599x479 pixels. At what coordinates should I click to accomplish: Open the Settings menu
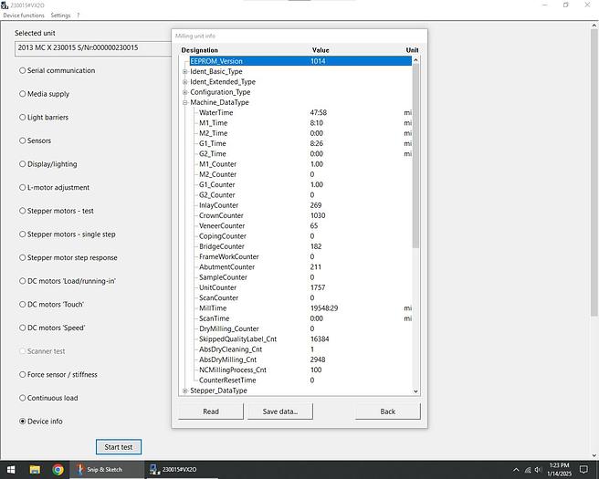point(60,16)
